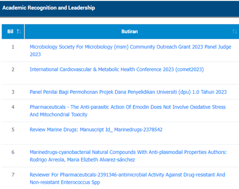Click the Butiran column header text
239x189 pixels.
(130, 32)
